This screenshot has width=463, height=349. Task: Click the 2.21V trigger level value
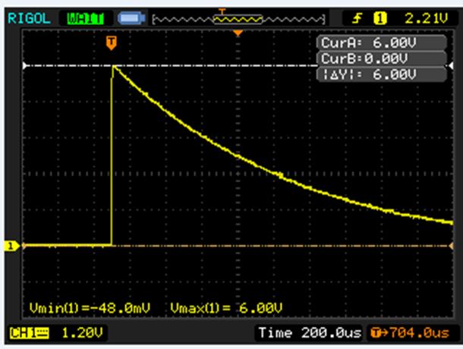pos(429,15)
